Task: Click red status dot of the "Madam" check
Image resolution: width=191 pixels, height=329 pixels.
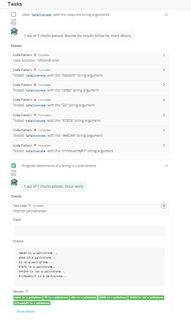Action: tap(35, 70)
